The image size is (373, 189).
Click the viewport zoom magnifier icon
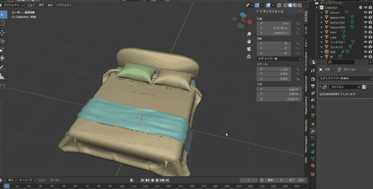[249, 34]
